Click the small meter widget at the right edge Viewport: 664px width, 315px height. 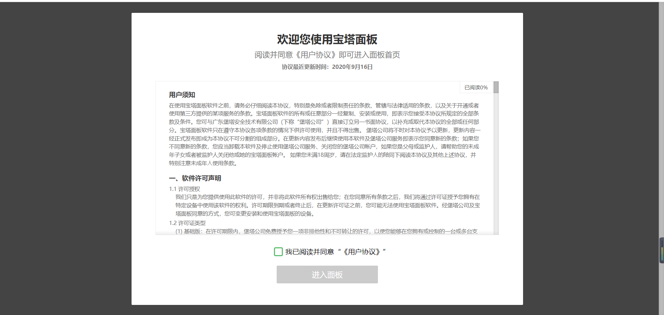[x=662, y=250]
